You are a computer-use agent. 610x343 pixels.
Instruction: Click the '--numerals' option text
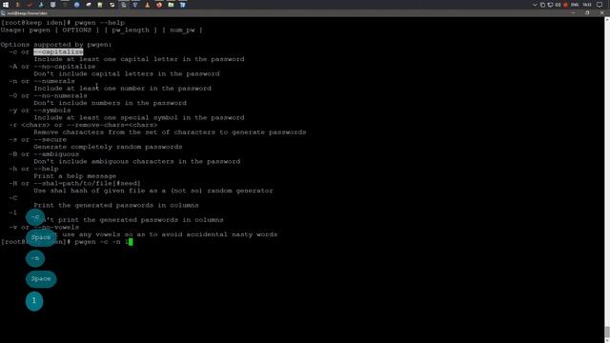click(54, 81)
